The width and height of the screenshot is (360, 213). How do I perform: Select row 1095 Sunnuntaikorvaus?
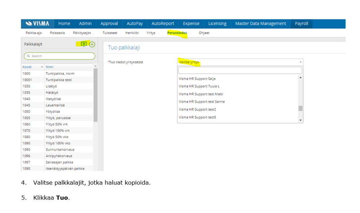tap(57, 150)
